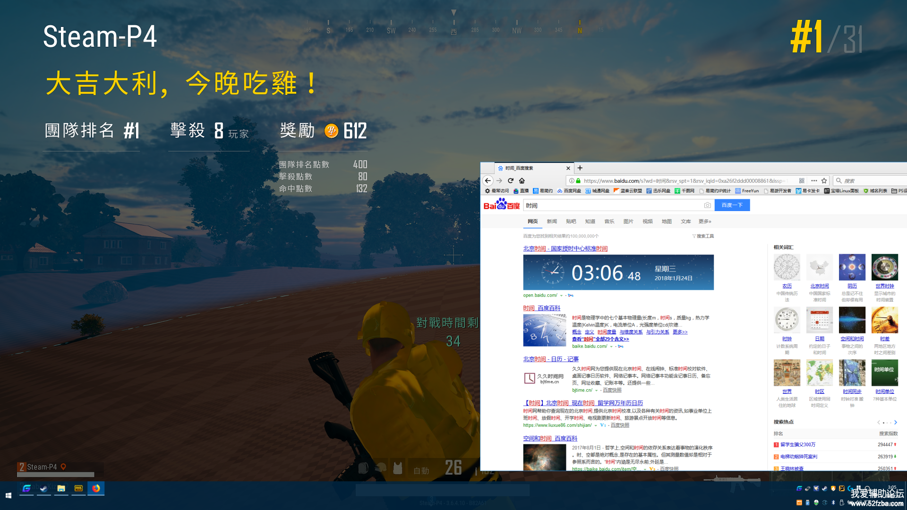
Task: Open the 百度网盘 bookmark
Action: 569,191
